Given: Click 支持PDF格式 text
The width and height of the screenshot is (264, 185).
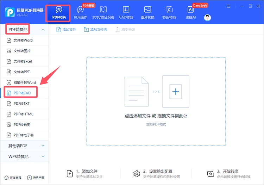Looking at the screenshot, I should 156,124.
